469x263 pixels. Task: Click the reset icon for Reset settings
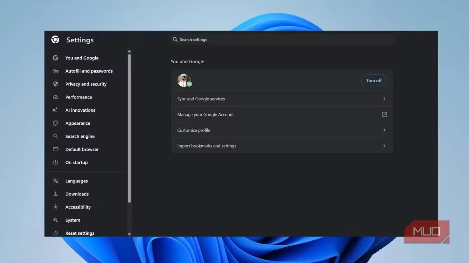tap(55, 233)
